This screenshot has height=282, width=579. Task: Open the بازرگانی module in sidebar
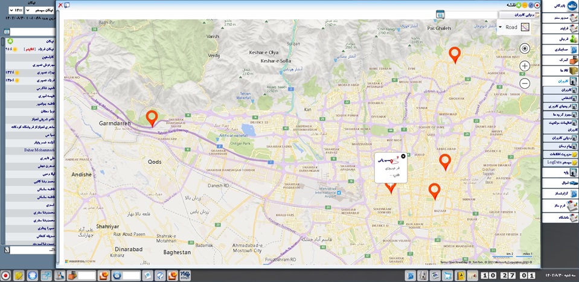click(x=560, y=5)
